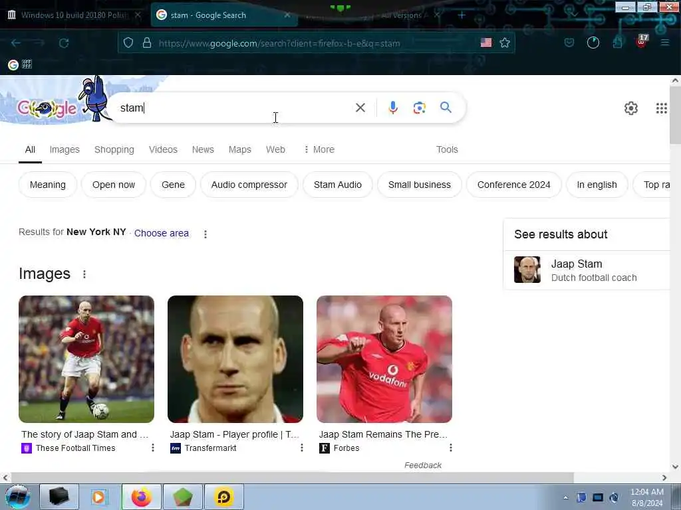The image size is (681, 510).
Task: Open the Firefox hamburger menu
Action: tap(664, 42)
